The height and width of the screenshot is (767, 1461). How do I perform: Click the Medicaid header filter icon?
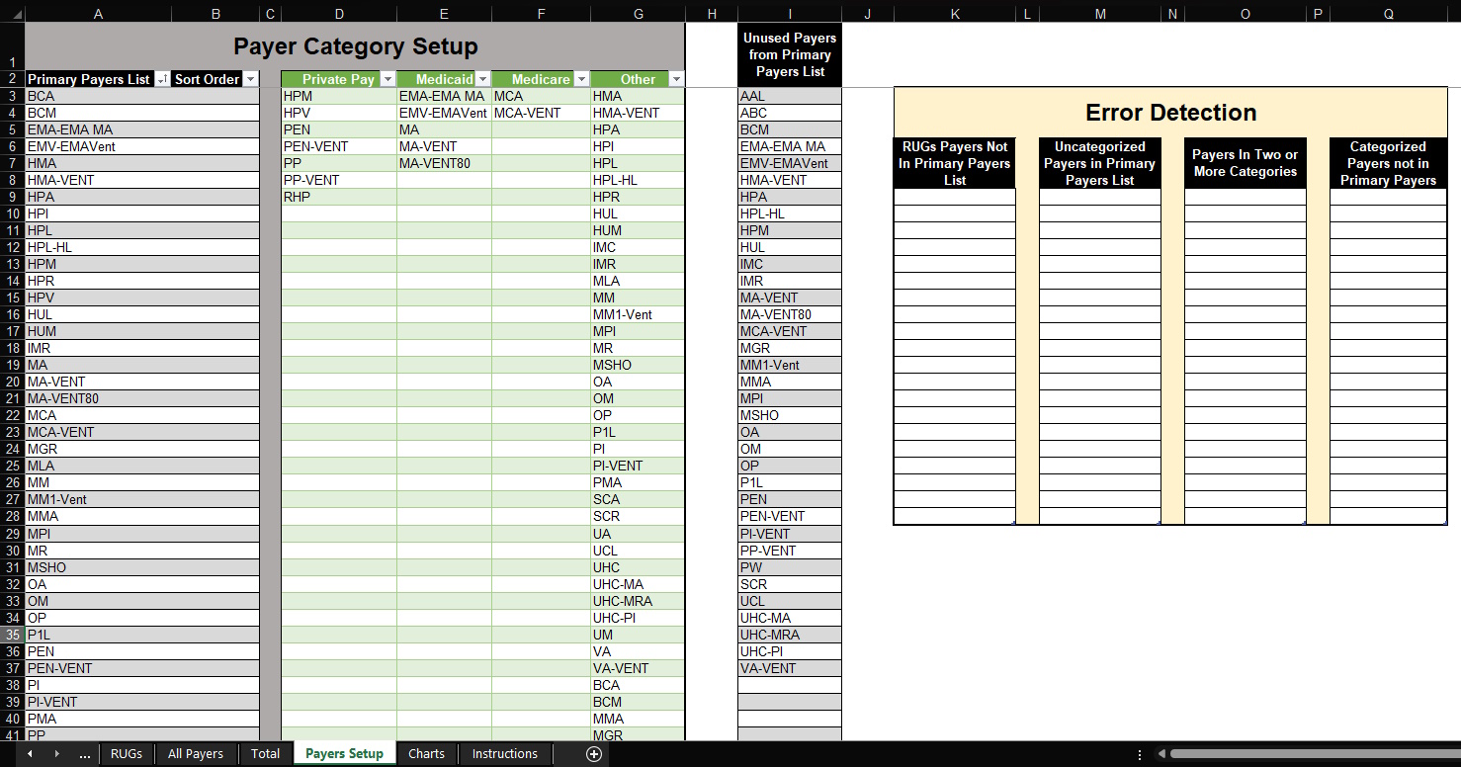[482, 79]
